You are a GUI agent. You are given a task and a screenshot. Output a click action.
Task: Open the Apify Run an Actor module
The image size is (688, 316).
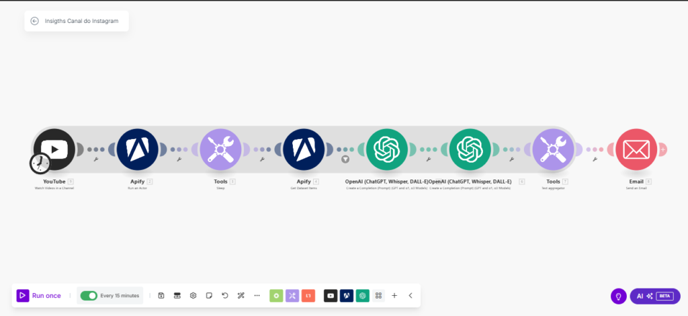click(x=137, y=149)
